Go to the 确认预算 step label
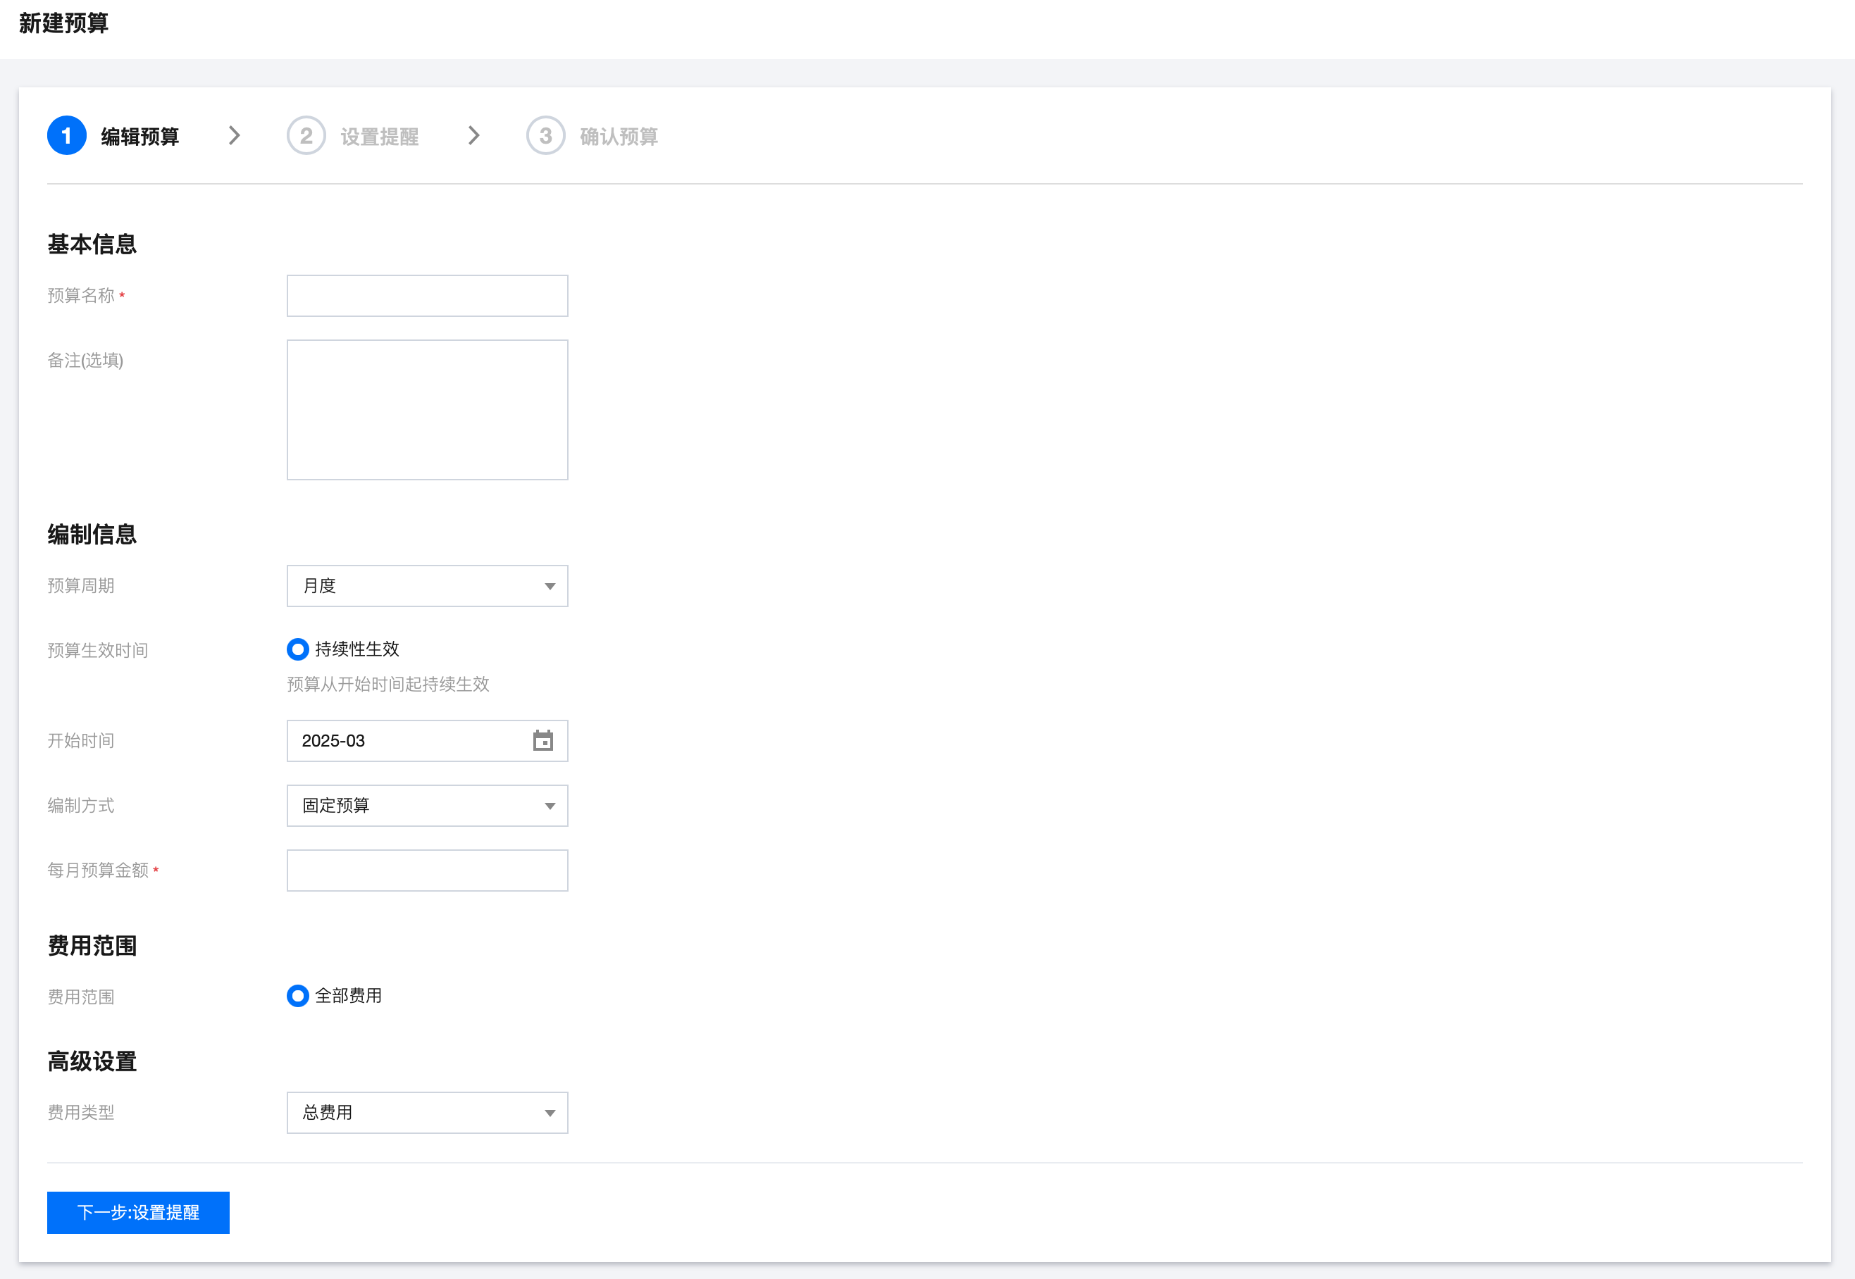Screen dimensions: 1855x1279 pyautogui.click(x=618, y=137)
